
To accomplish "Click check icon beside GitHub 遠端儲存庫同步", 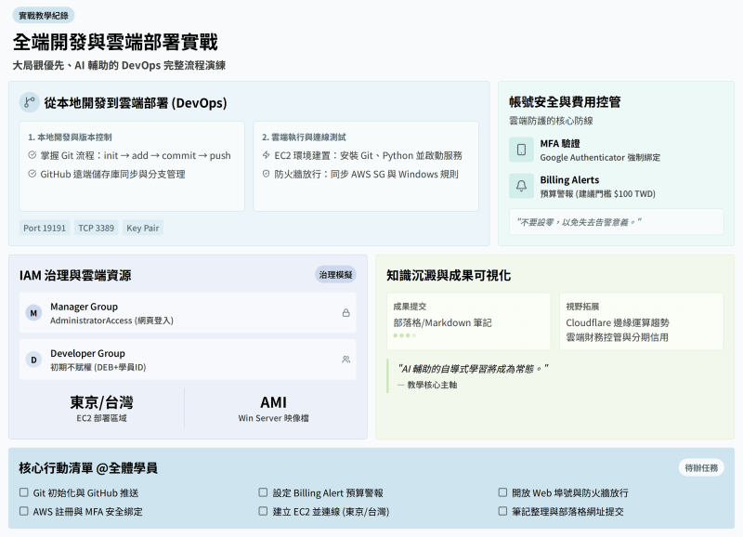I will tap(33, 174).
